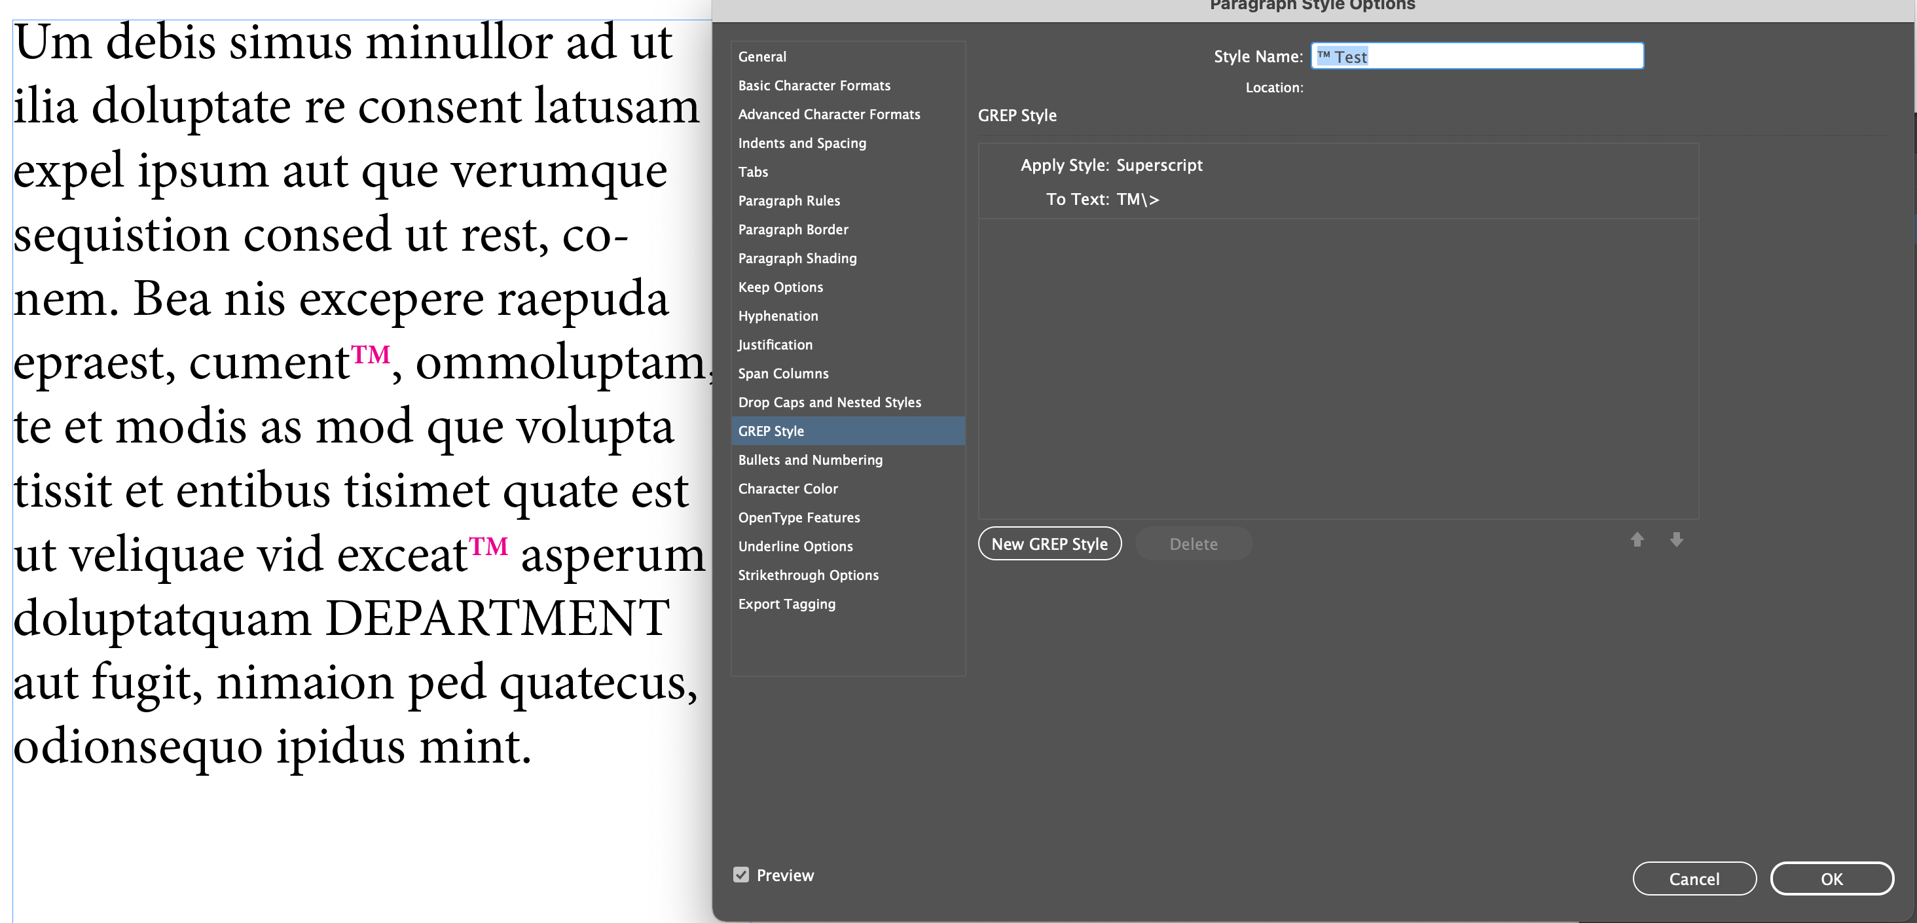Click the move GREP style down arrow
This screenshot has width=1917, height=923.
click(x=1676, y=539)
